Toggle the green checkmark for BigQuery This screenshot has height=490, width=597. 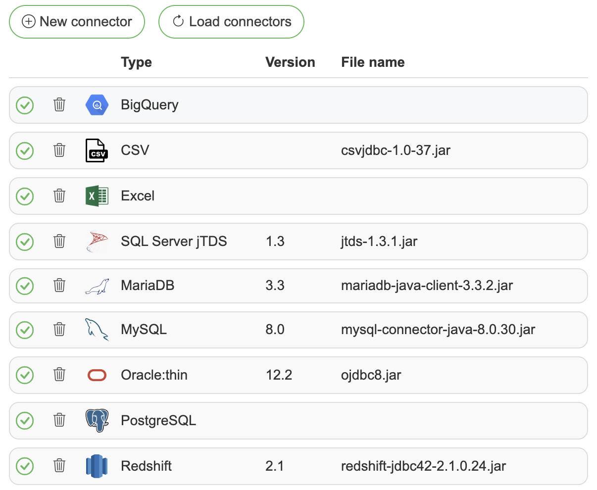25,105
